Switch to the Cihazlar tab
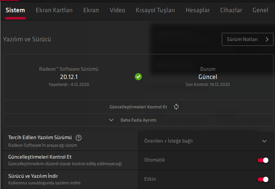Screen dimensions: 275x189 click(231, 10)
